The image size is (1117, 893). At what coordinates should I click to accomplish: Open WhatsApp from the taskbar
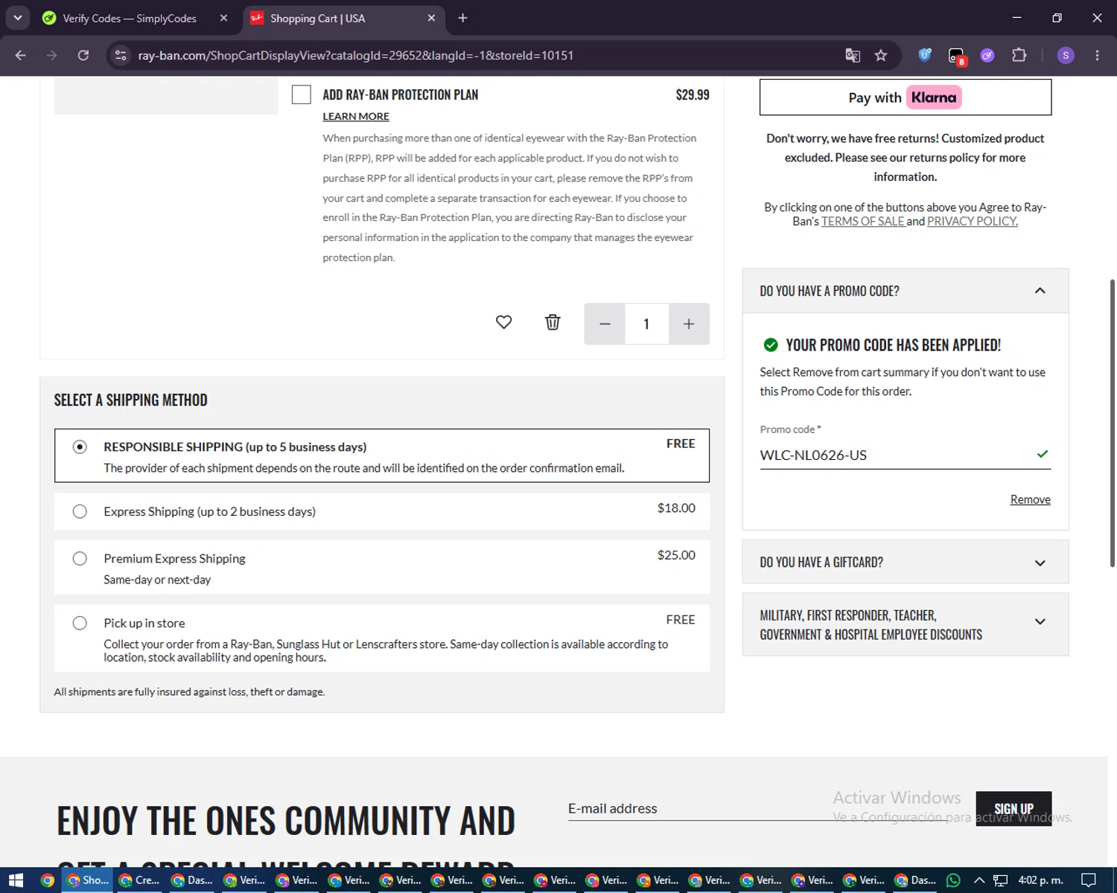click(x=953, y=880)
